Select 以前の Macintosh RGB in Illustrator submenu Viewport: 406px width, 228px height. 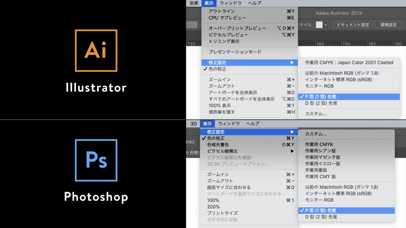[x=349, y=73]
